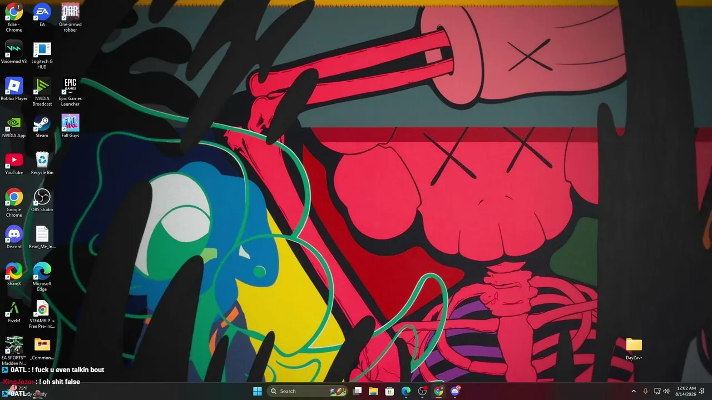Open the _Common folder on the desktop
Image resolution: width=712 pixels, height=400 pixels.
pyautogui.click(x=42, y=348)
